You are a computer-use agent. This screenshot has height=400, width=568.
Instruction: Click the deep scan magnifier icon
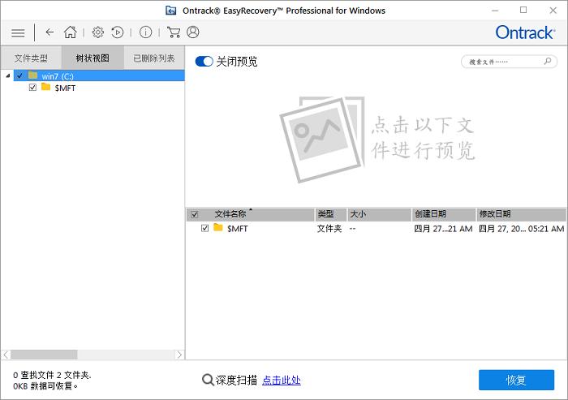point(208,380)
